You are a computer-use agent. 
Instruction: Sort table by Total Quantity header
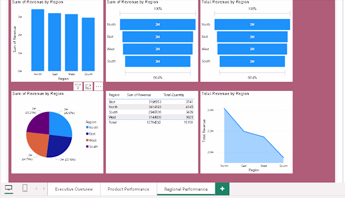[x=173, y=95]
